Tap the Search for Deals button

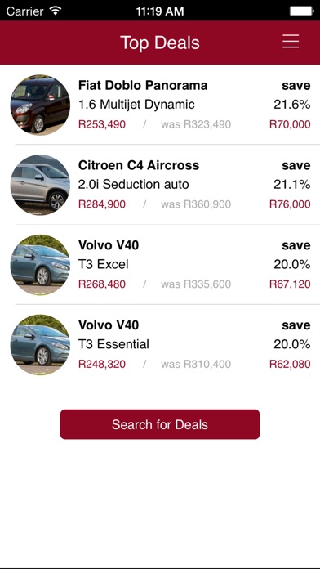tap(160, 424)
